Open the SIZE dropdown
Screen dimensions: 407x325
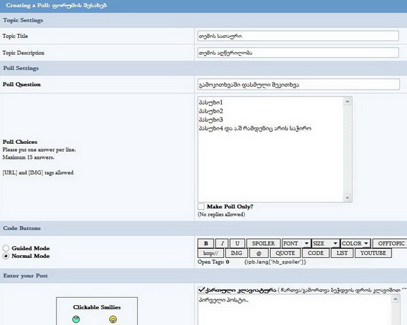pyautogui.click(x=326, y=244)
